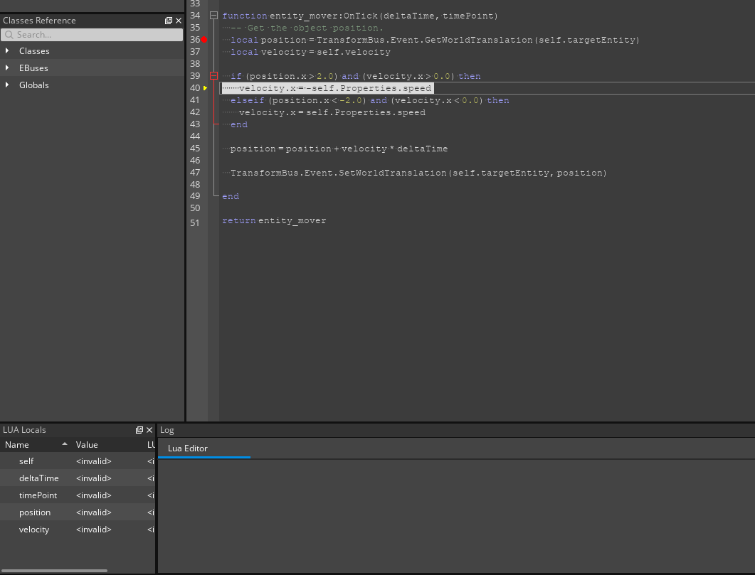Expand the Classes tree node
This screenshot has width=755, height=575.
coord(8,50)
